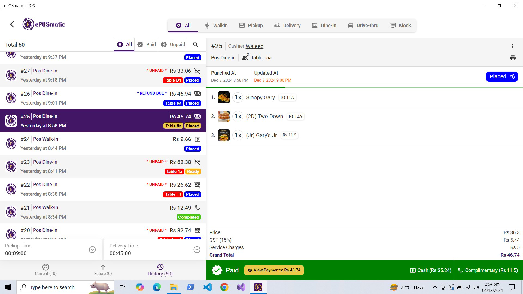The image size is (523, 294).
Task: Select order #24 Pos Walk-in row
Action: [103, 144]
